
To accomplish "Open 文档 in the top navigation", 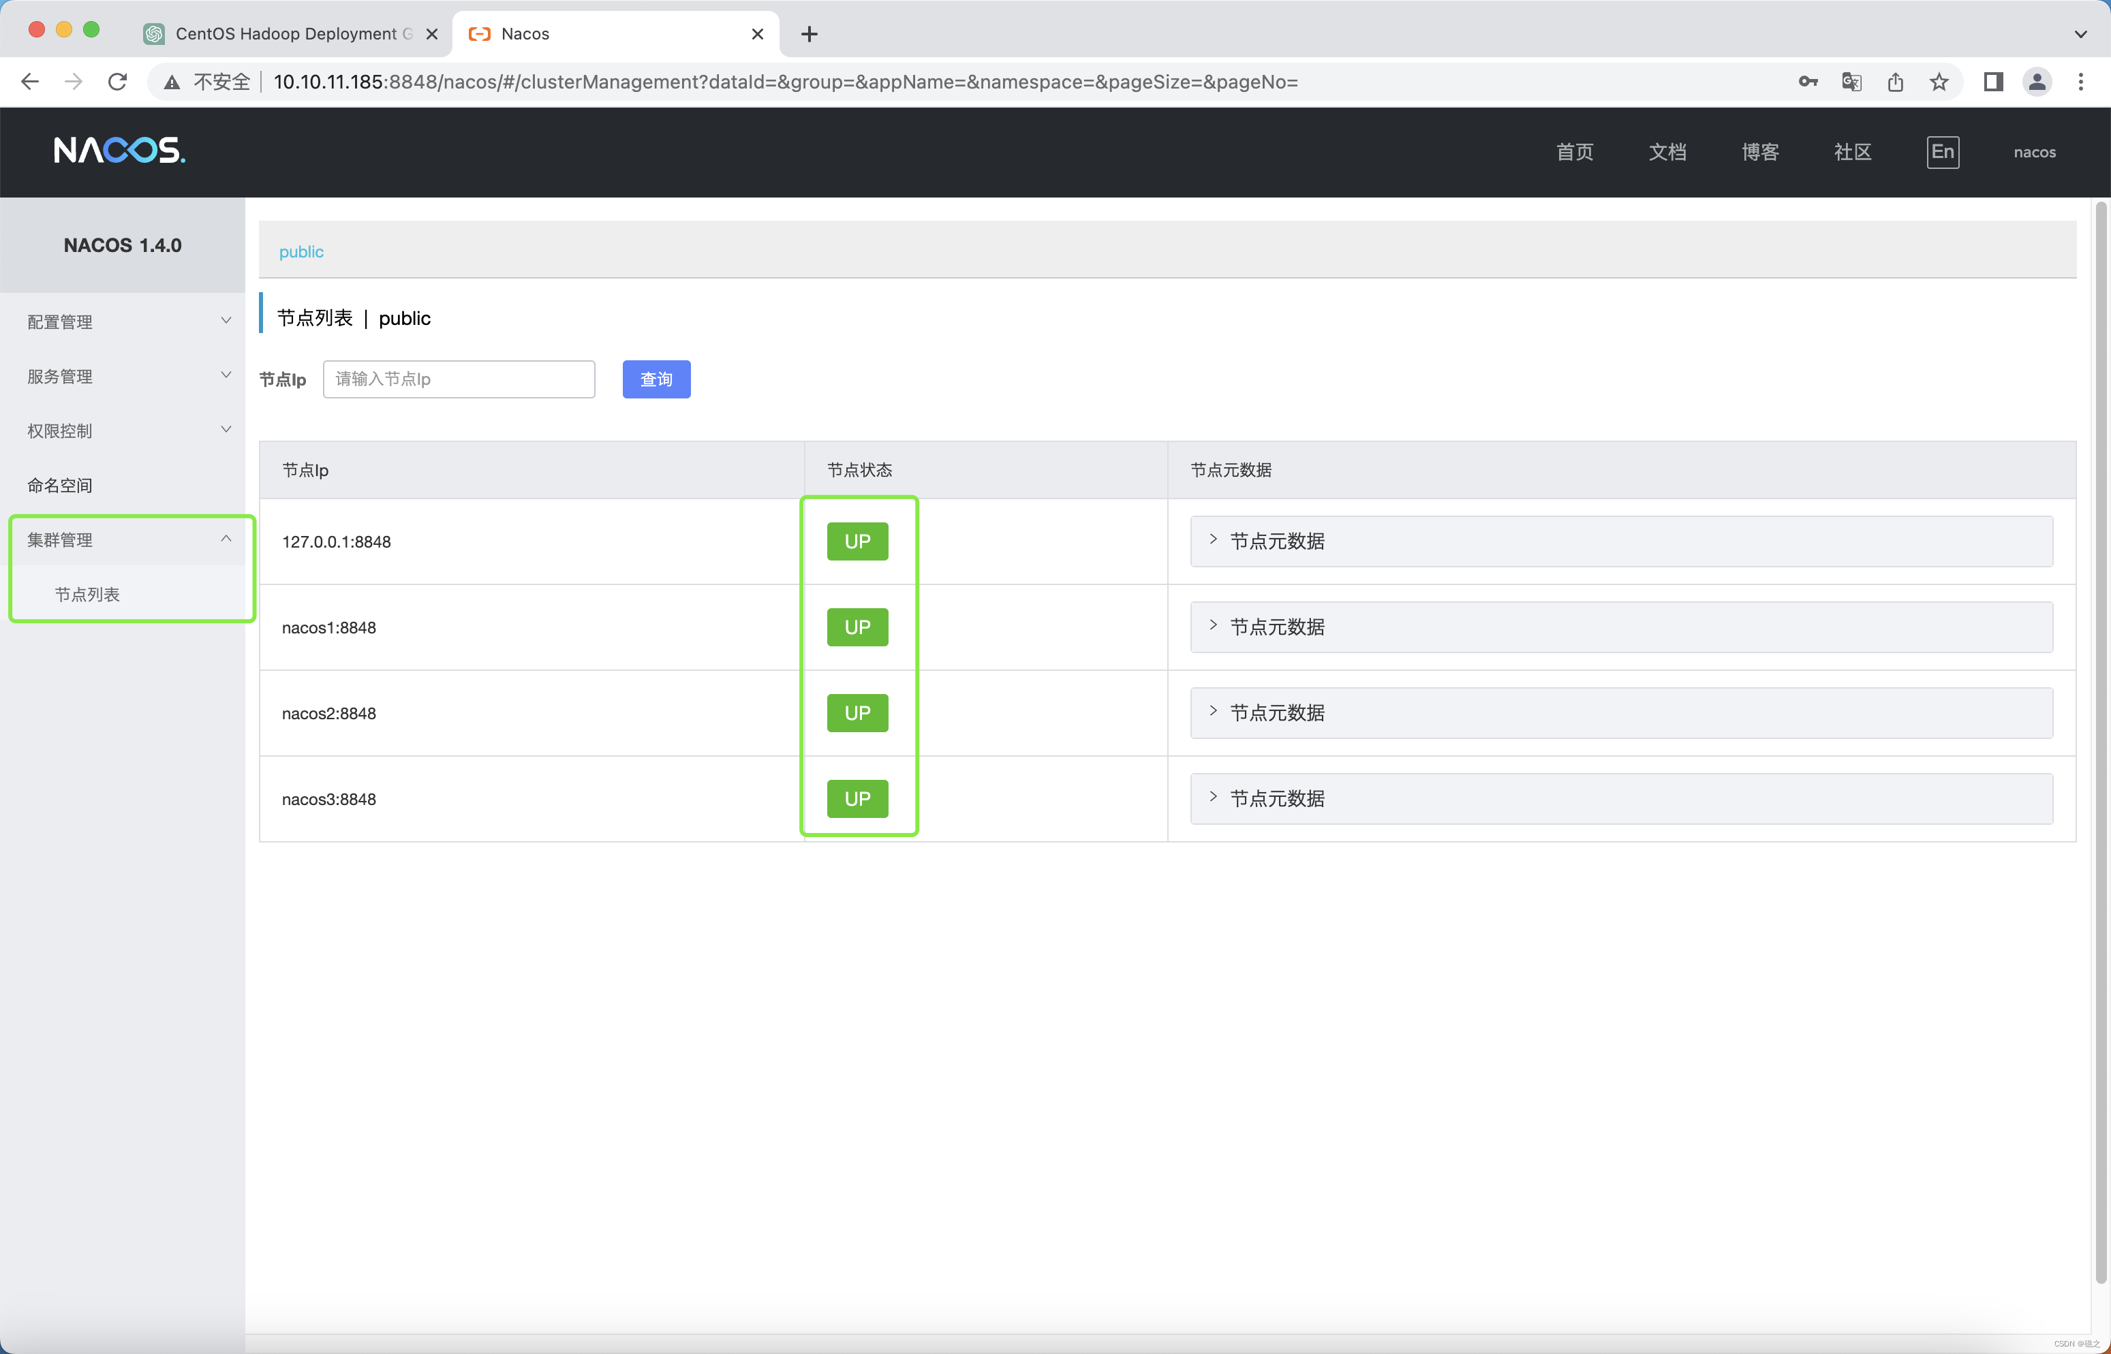I will tap(1667, 152).
